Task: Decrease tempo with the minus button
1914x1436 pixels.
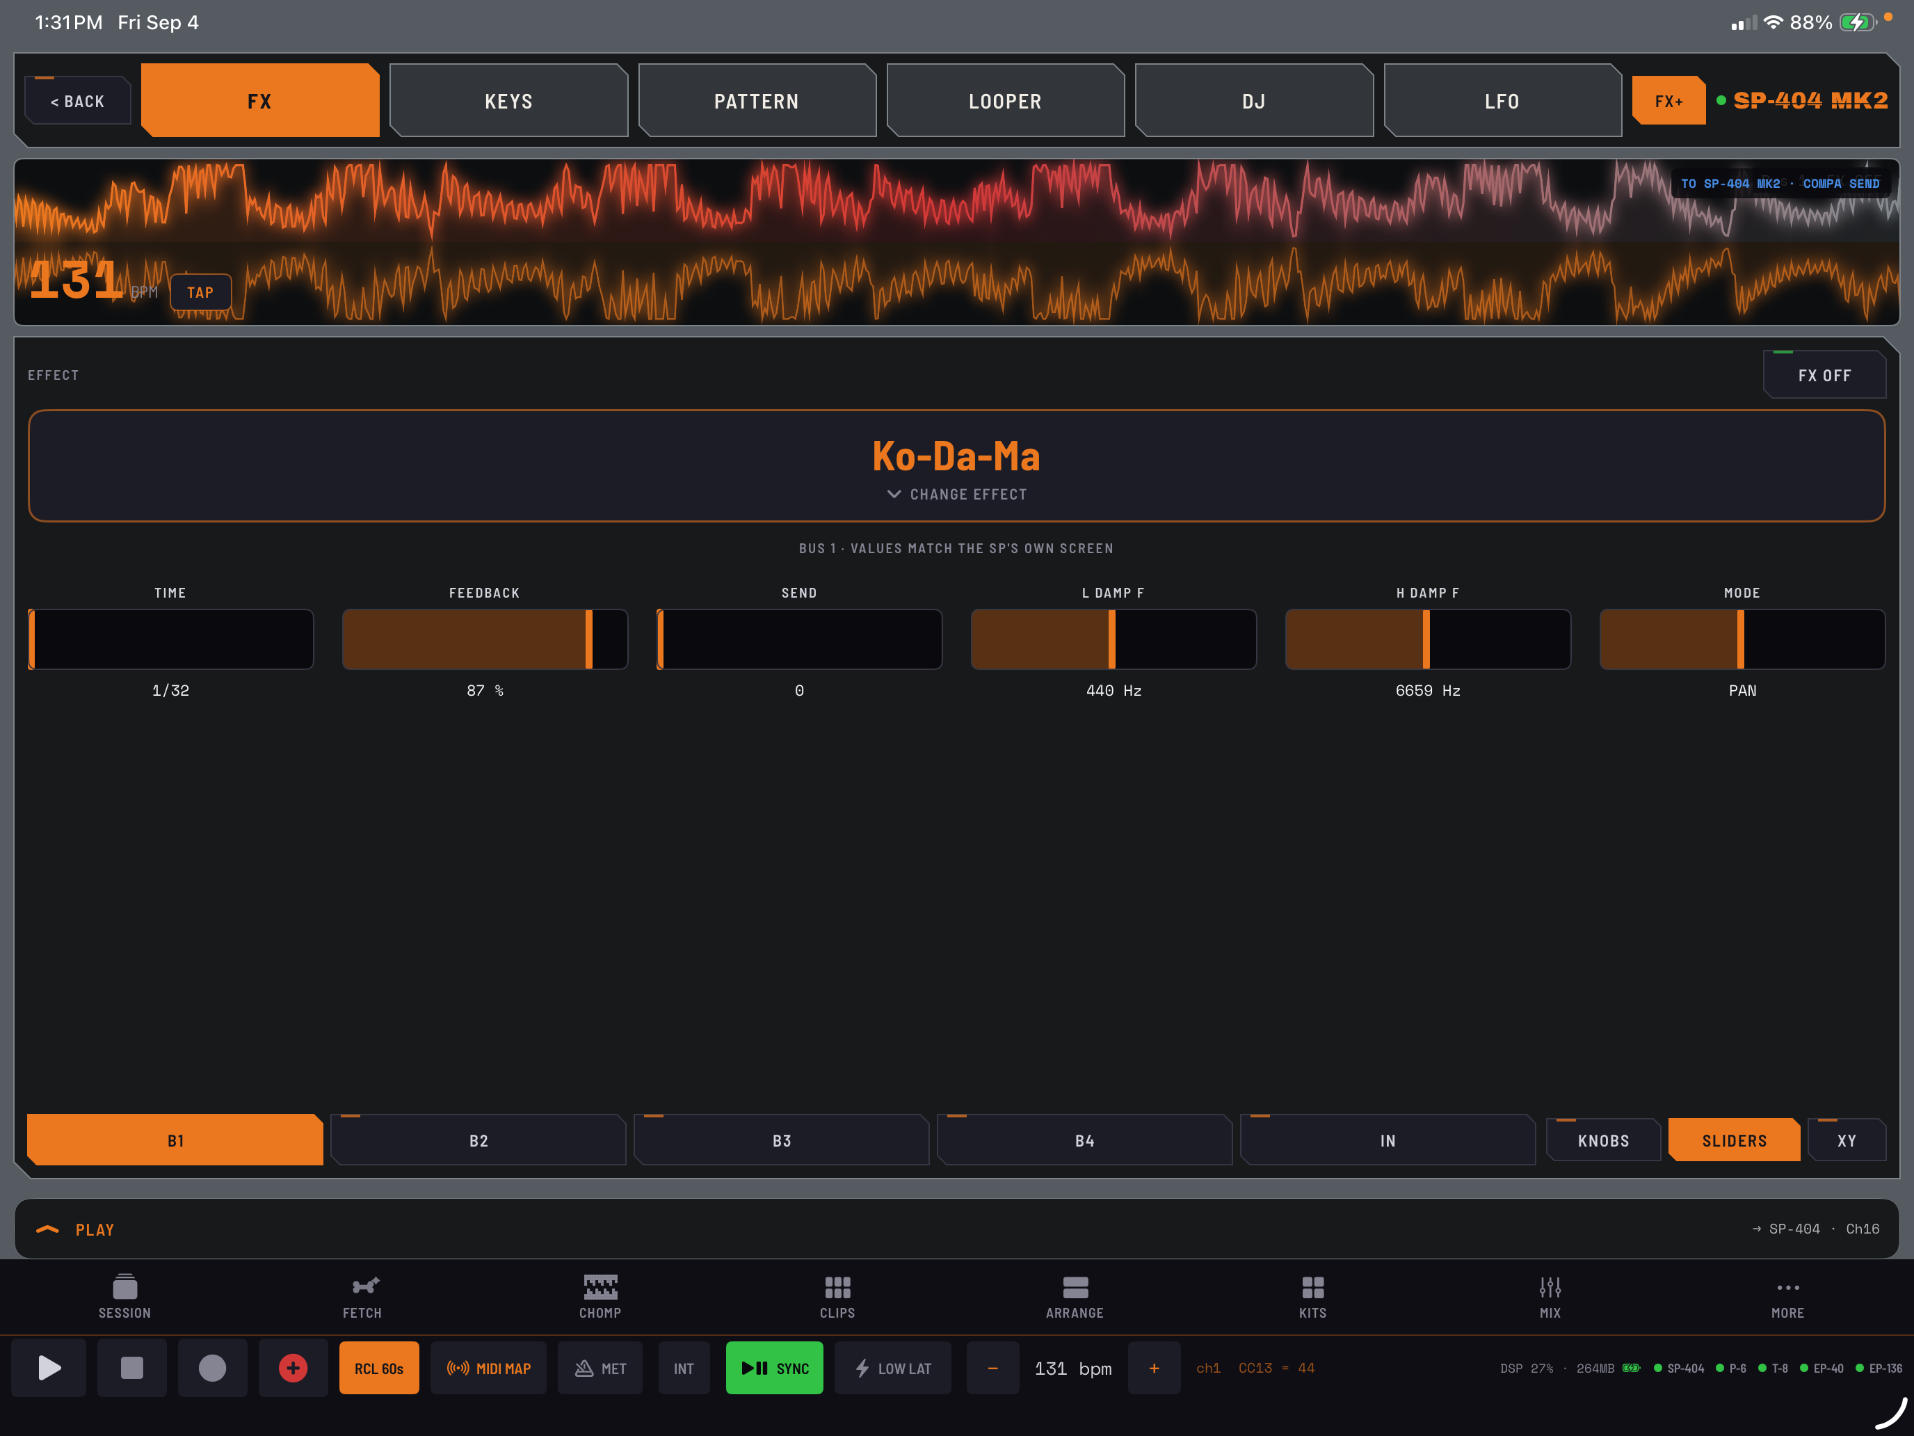Action: [992, 1368]
